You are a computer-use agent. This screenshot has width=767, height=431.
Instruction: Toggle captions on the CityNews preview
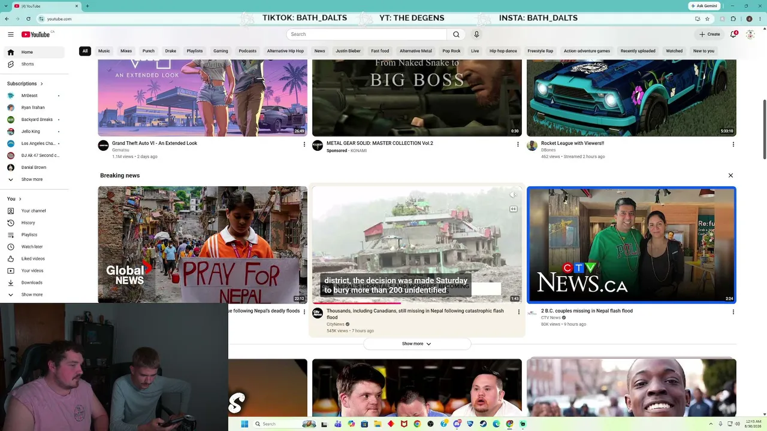[514, 209]
